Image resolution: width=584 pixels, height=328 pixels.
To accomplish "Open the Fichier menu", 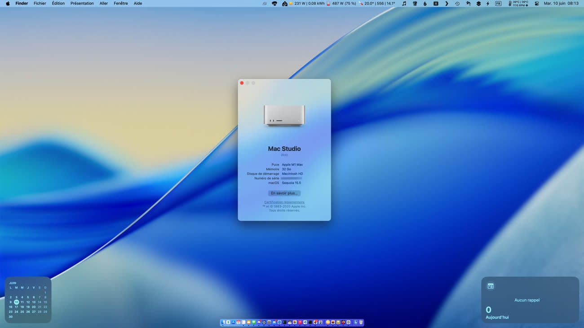I will (x=40, y=3).
